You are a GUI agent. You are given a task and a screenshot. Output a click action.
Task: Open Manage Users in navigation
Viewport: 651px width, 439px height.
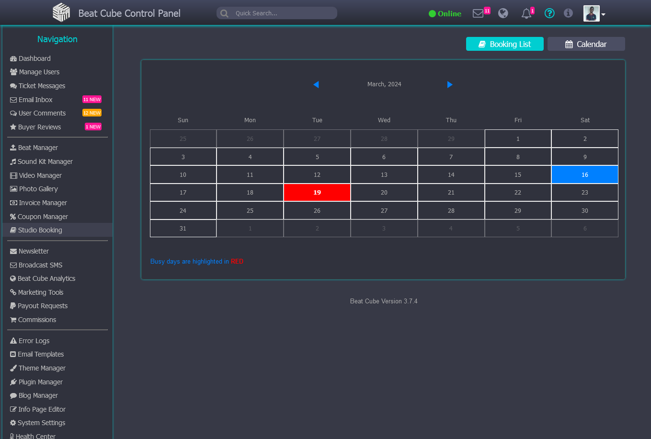pyautogui.click(x=34, y=72)
